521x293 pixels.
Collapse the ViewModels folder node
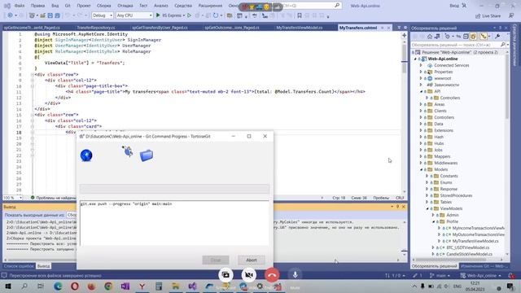[427, 208]
